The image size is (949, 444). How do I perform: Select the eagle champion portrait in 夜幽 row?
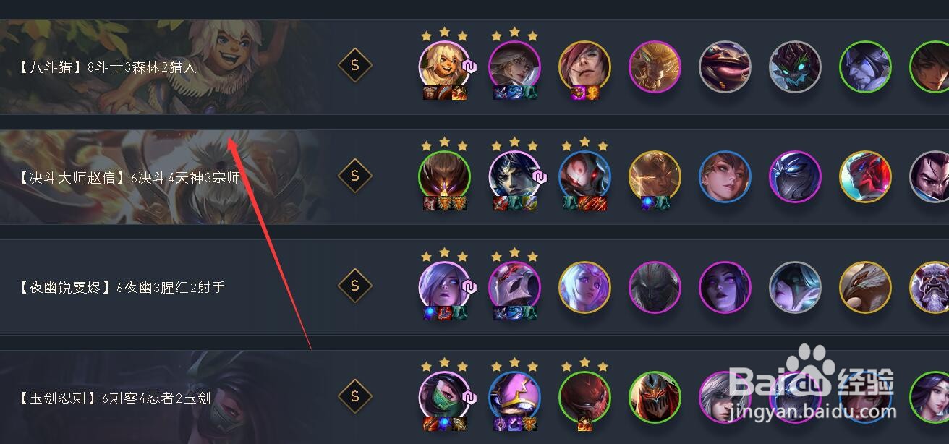tap(865, 287)
